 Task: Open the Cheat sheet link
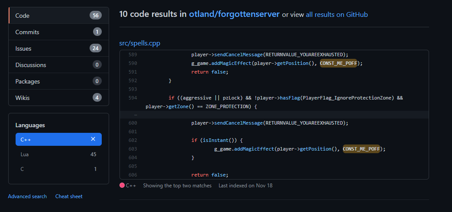pos(69,196)
